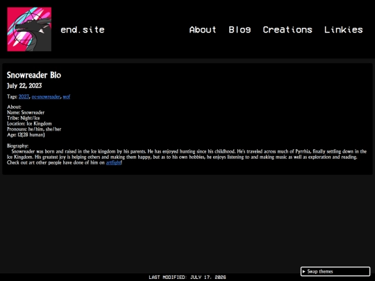The height and width of the screenshot is (281, 375).
Task: Click the 'Pronouns: he/him, she/her' line
Action: click(34, 129)
